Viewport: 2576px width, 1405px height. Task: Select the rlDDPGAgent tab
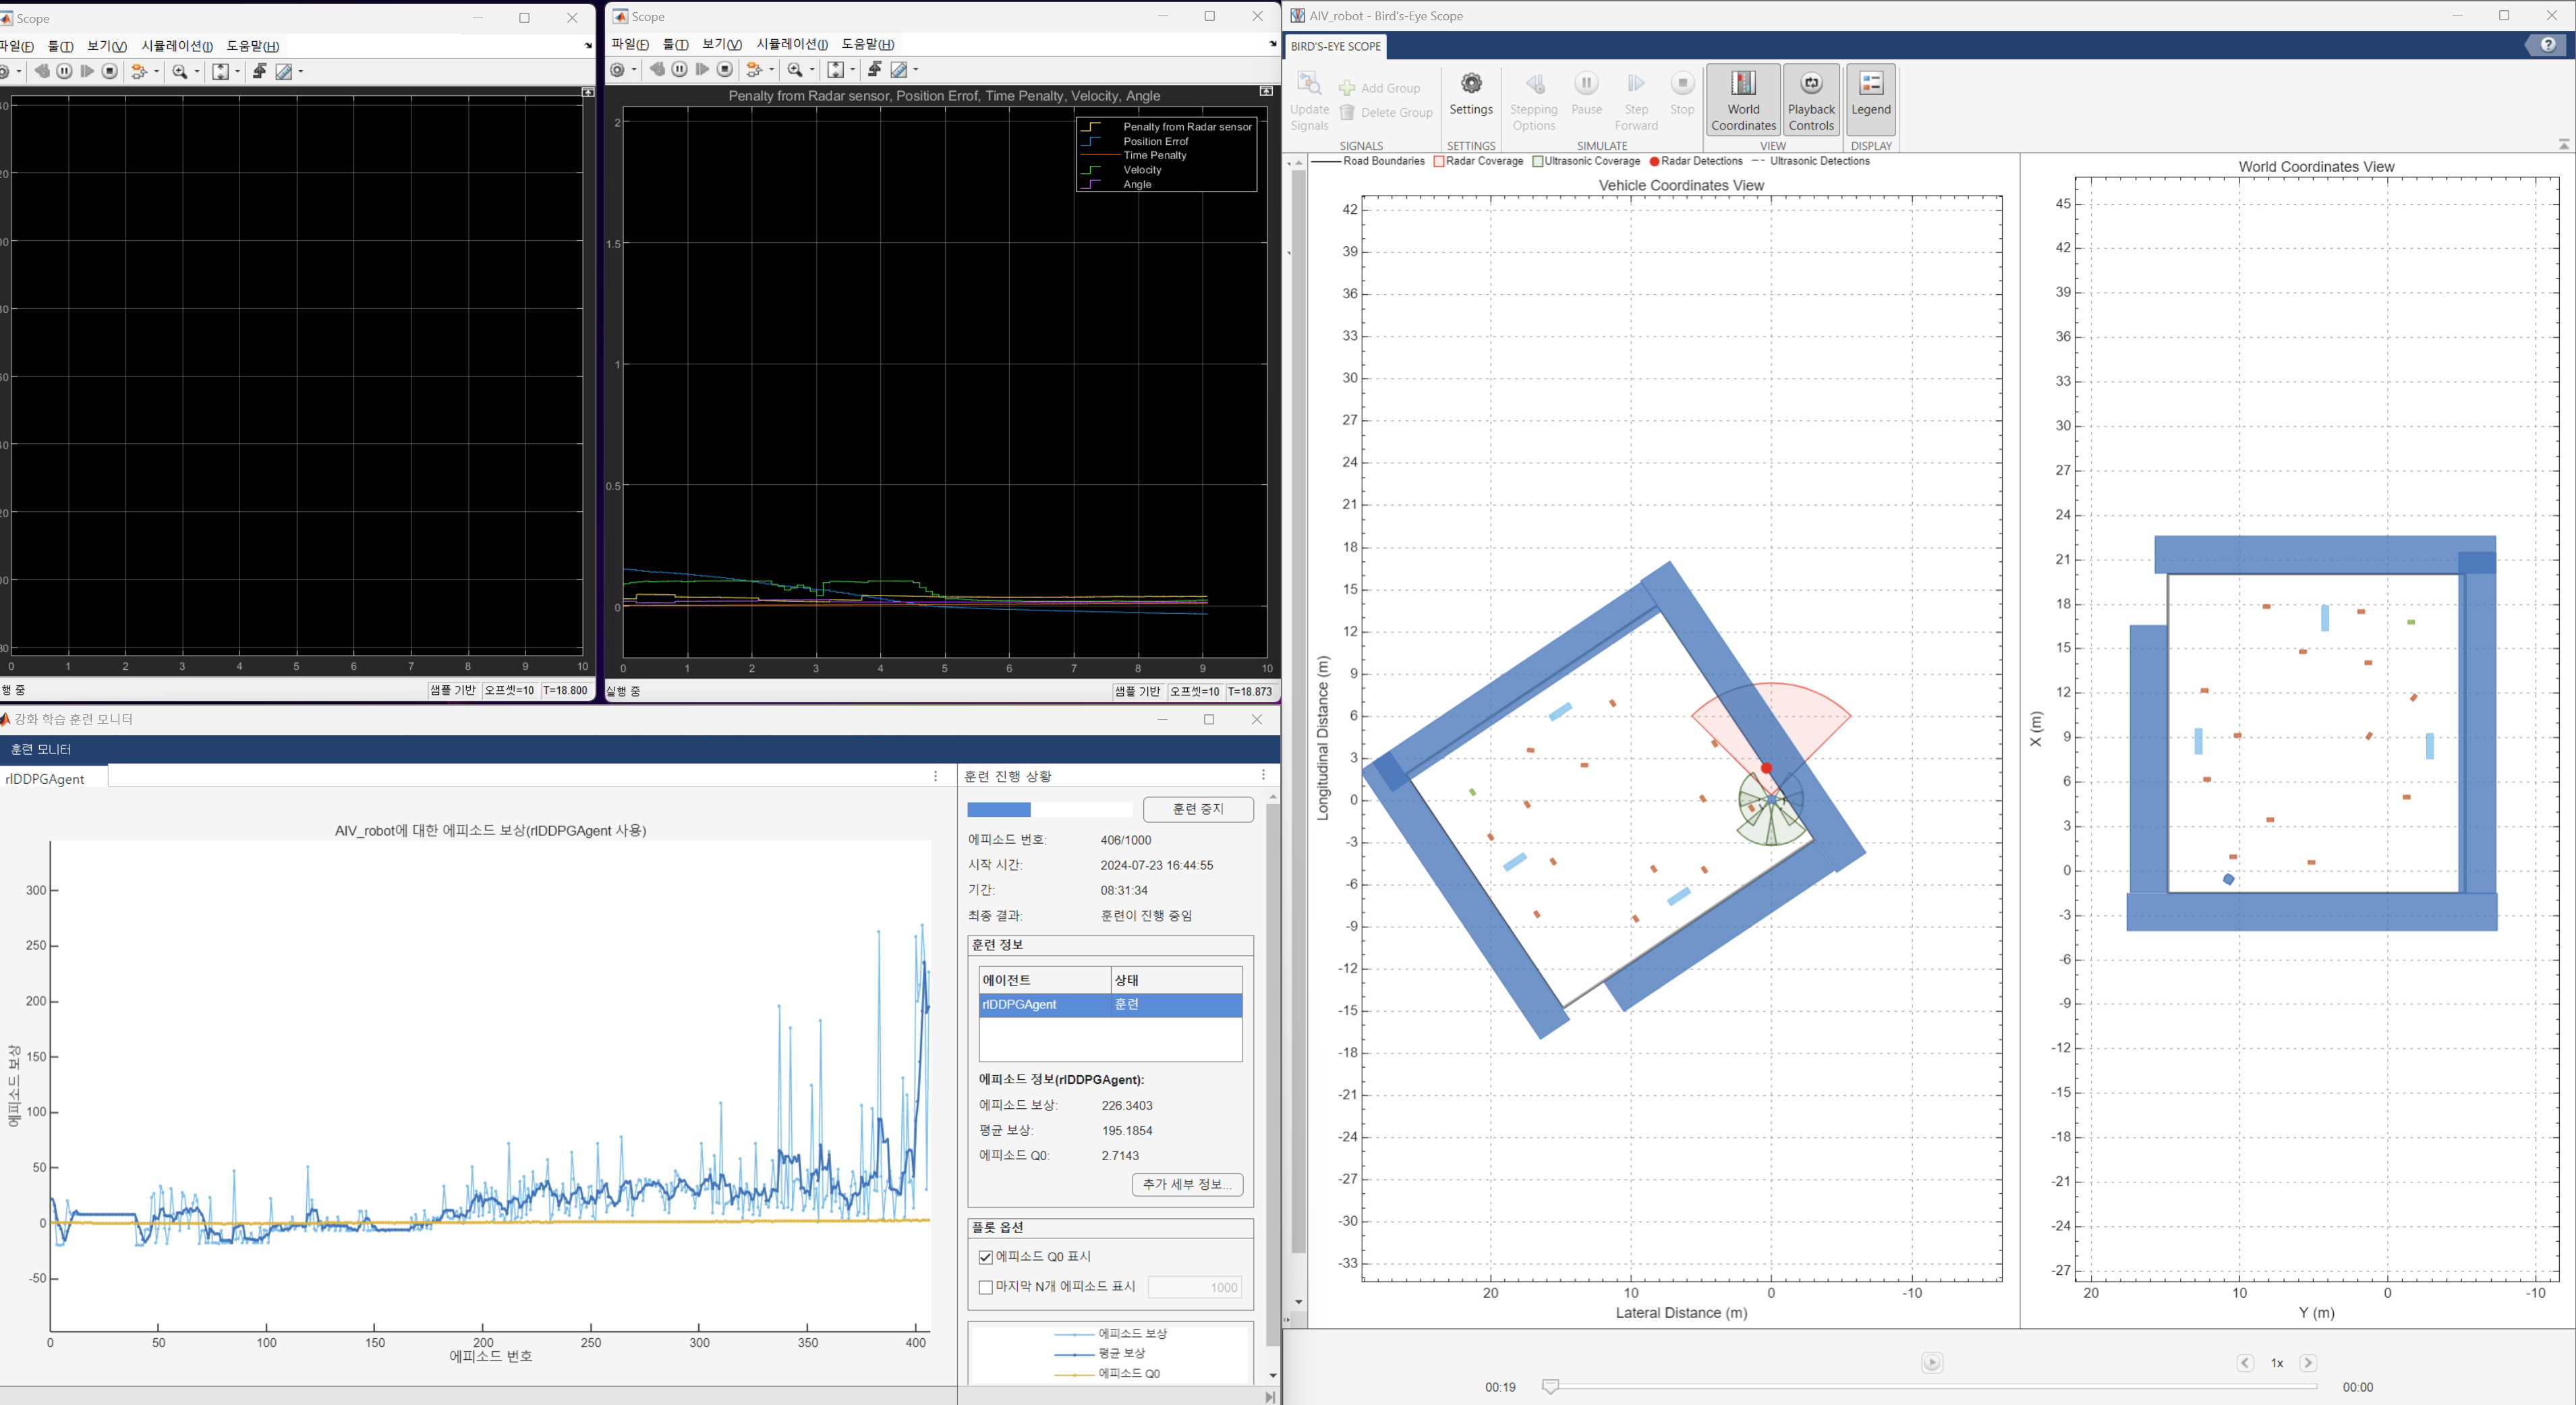point(45,779)
